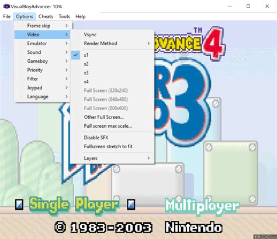The width and height of the screenshot is (277, 239).
Task: Expand the Frame skip submenu
Action: point(42,26)
